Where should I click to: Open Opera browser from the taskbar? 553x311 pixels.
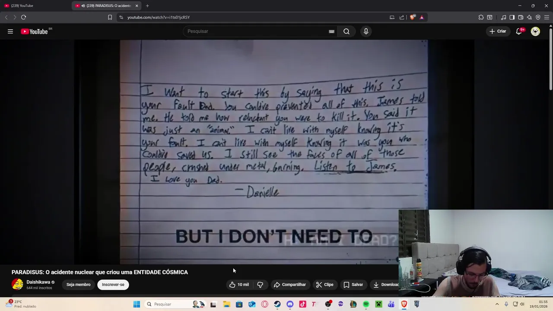(x=264, y=304)
